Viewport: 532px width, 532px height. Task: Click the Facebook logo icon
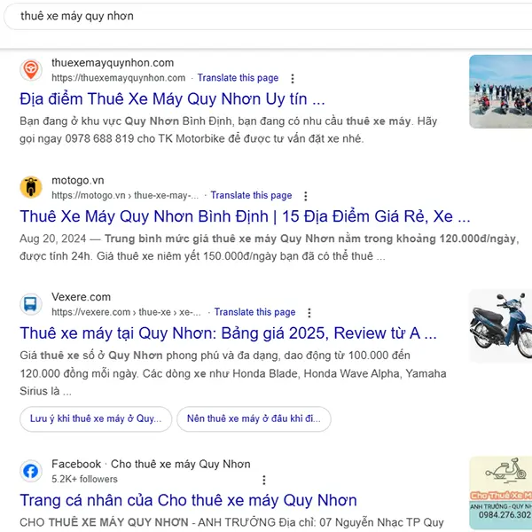pyautogui.click(x=31, y=471)
